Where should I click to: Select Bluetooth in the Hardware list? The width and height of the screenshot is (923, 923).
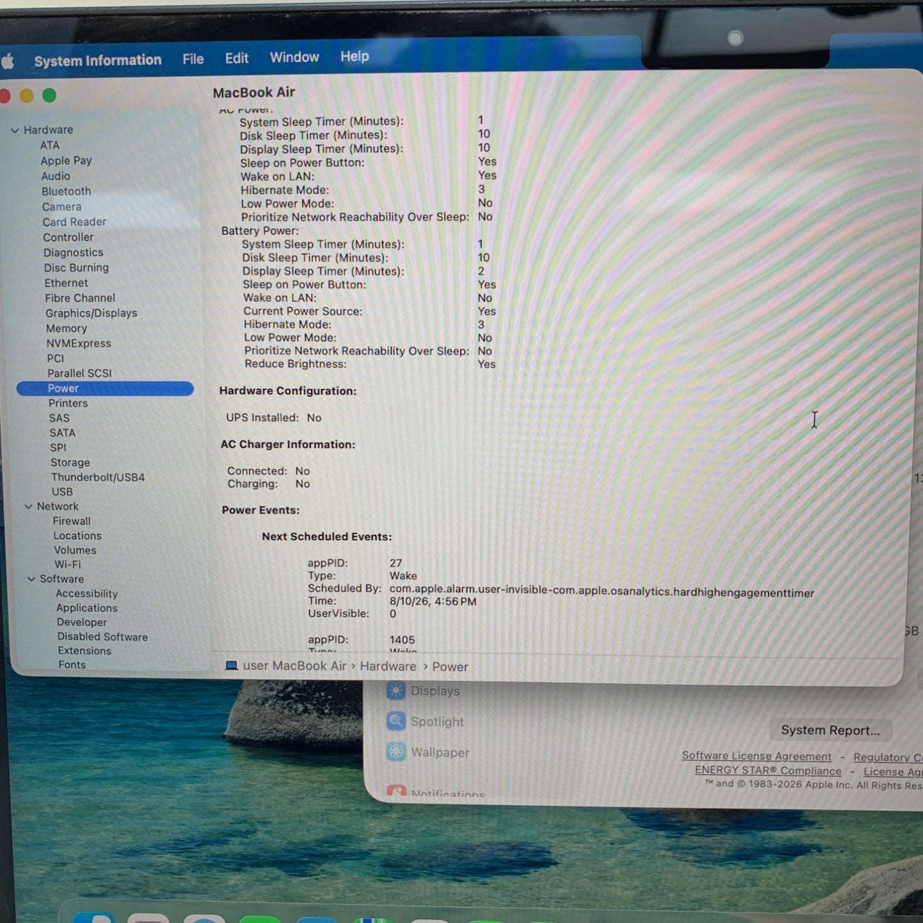coord(66,192)
